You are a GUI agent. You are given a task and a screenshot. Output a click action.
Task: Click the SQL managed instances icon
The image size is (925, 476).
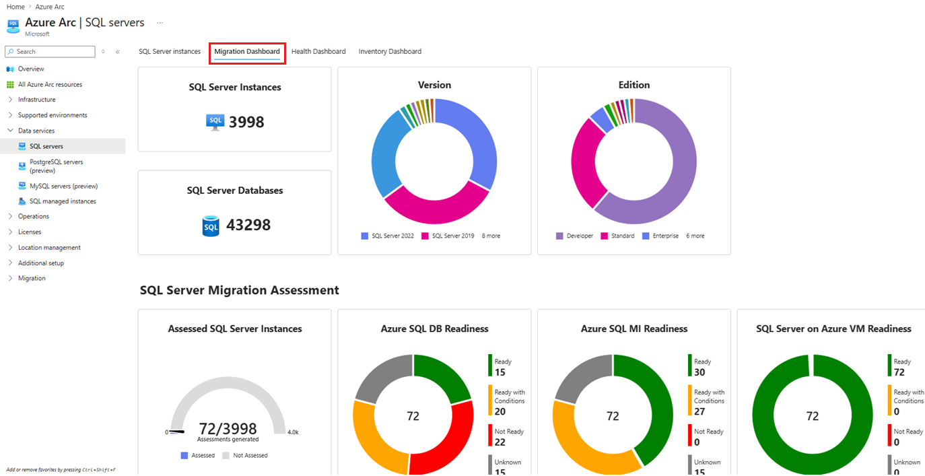tap(22, 201)
